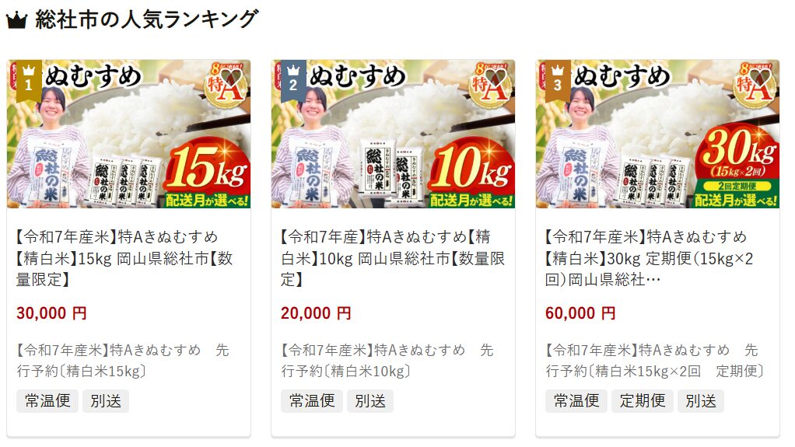
Task: Open the 精白米 15kg product title link
Action: point(124,258)
